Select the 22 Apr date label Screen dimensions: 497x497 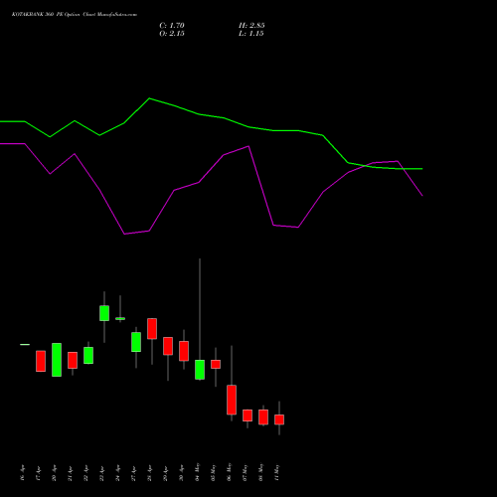pos(85,473)
